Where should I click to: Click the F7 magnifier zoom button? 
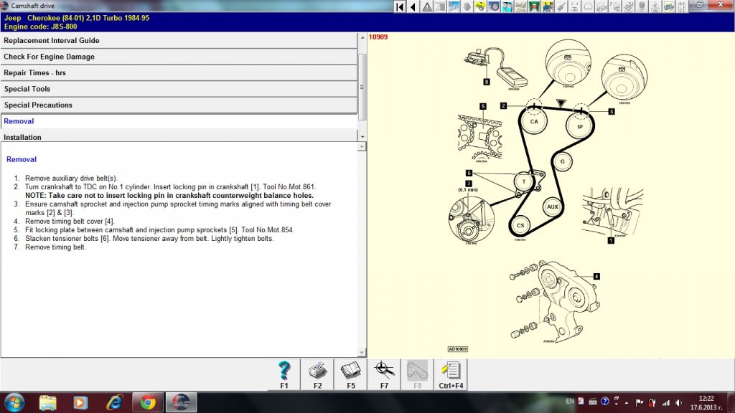[x=384, y=374]
